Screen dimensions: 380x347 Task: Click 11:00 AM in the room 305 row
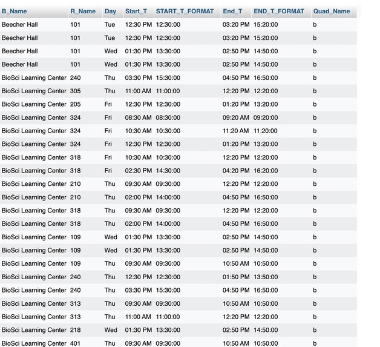point(138,91)
